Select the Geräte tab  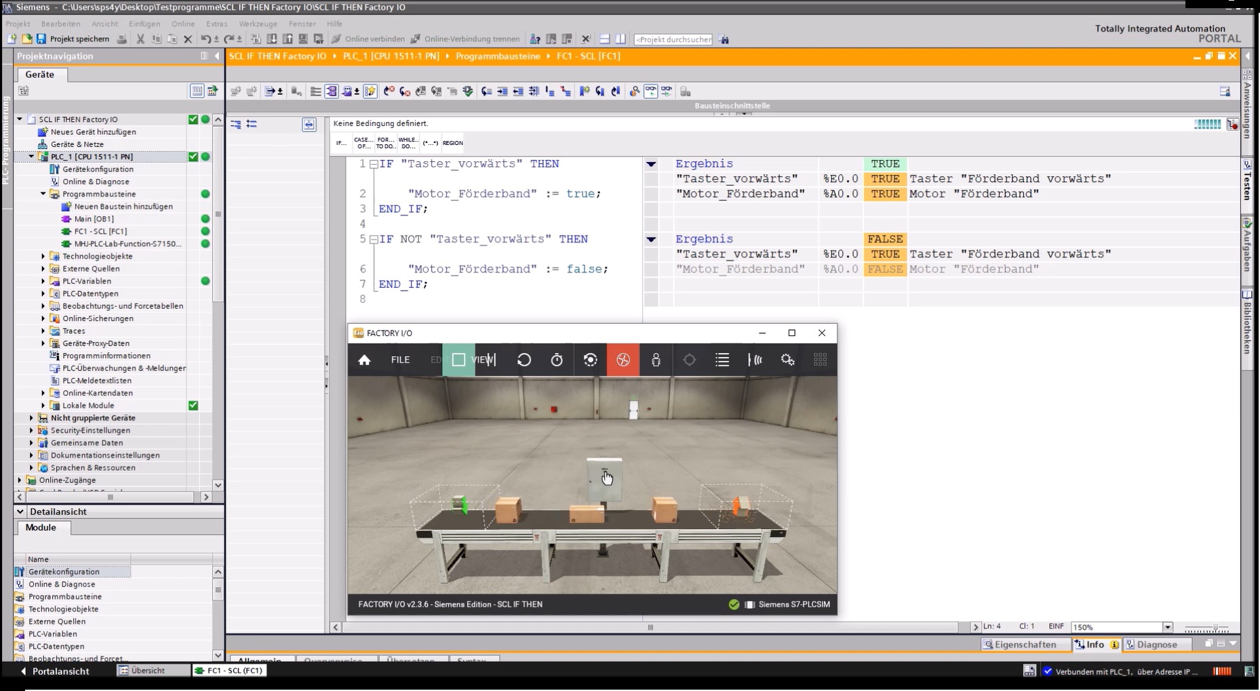39,75
